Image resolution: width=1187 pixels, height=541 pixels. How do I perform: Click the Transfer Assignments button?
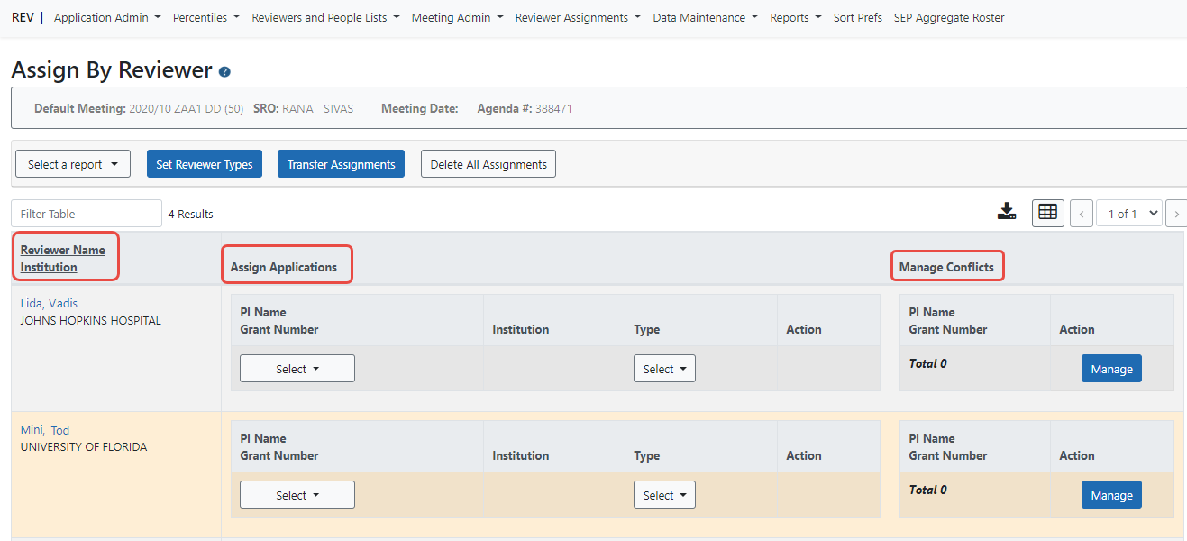(341, 164)
